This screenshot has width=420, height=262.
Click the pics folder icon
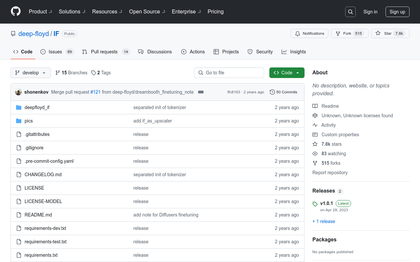19,121
